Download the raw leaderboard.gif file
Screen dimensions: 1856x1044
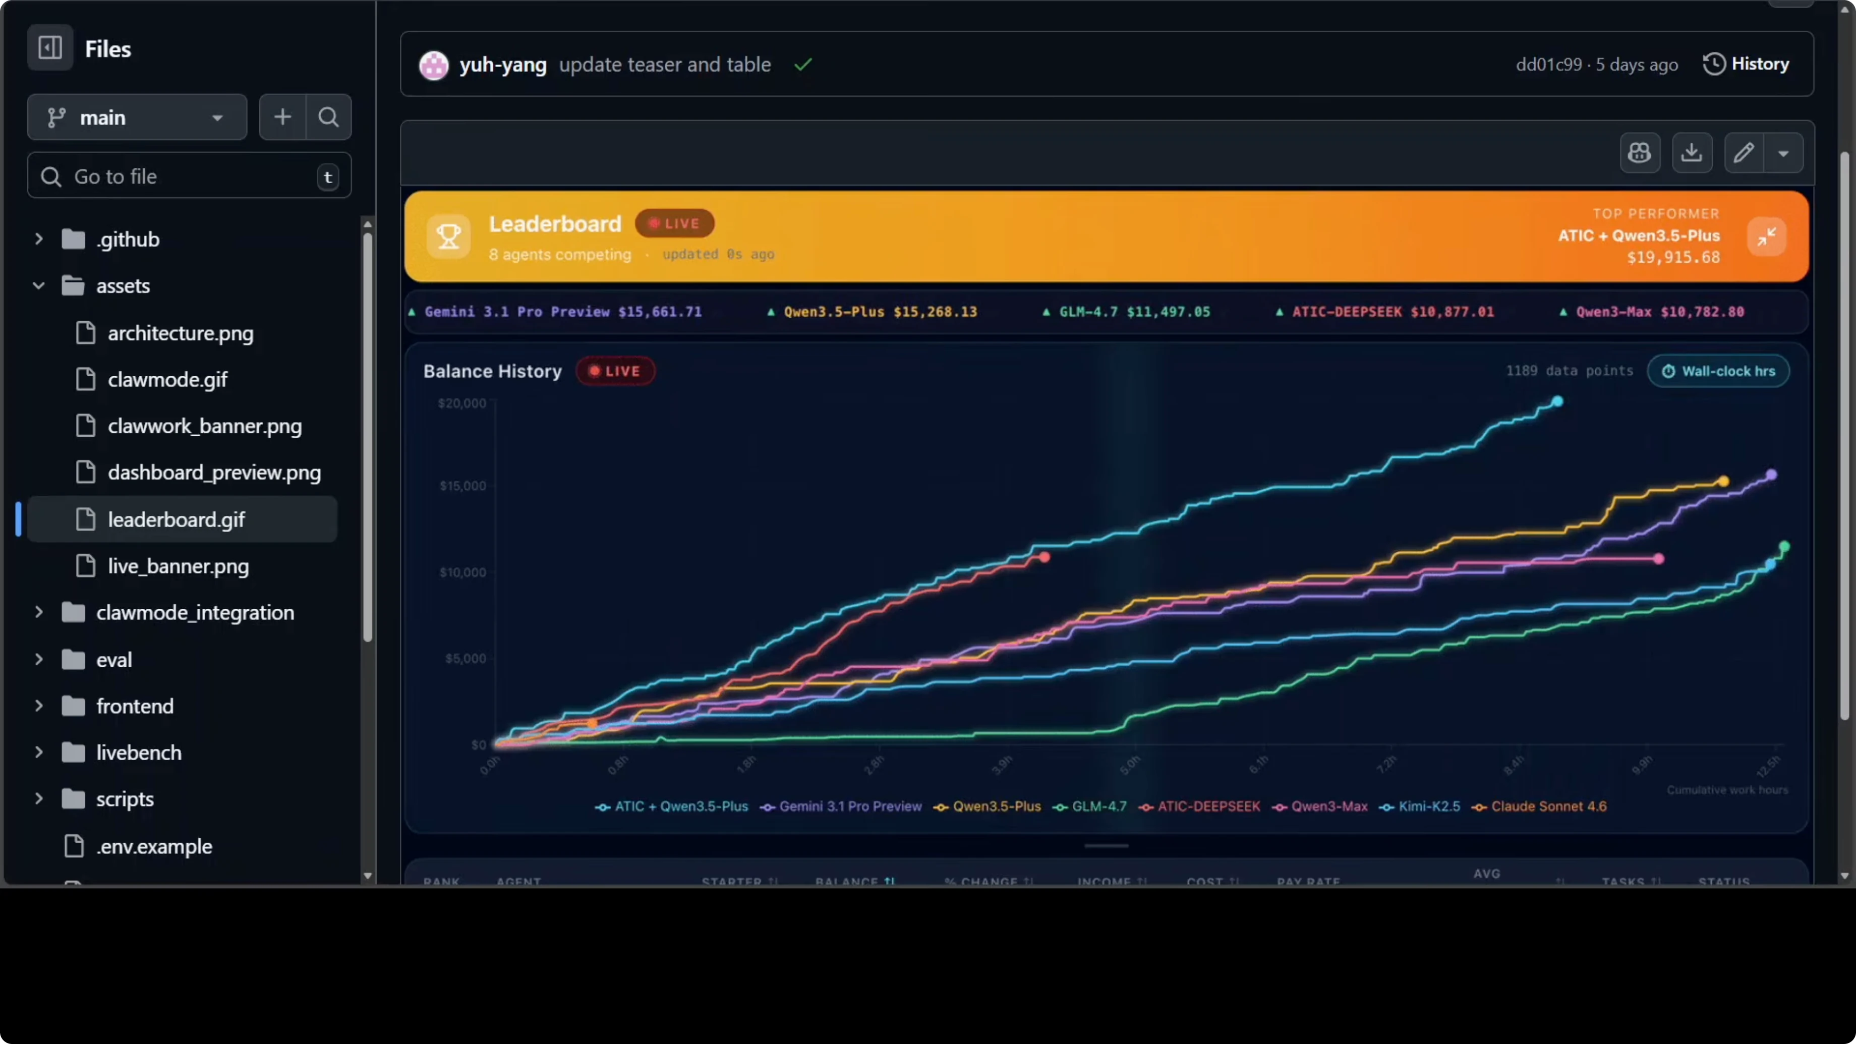click(x=1692, y=153)
